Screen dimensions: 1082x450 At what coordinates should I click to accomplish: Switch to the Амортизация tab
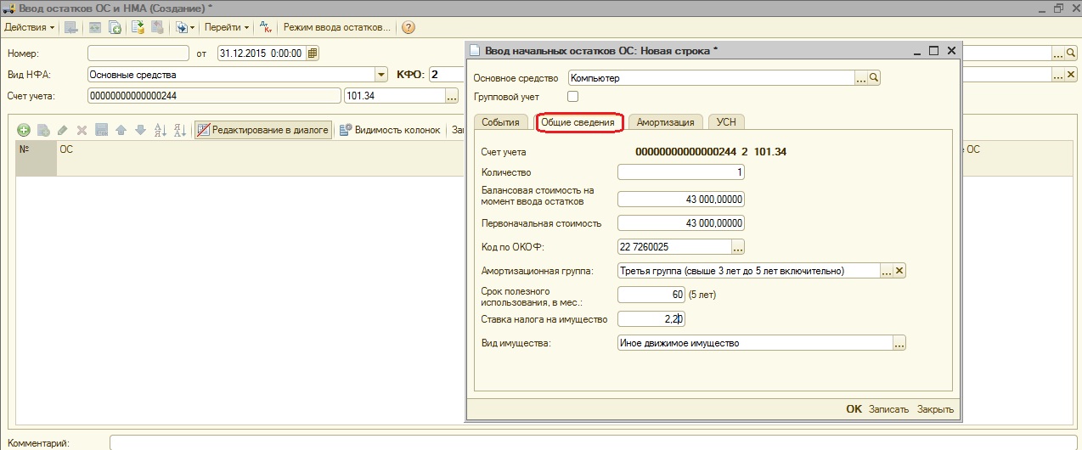[x=666, y=122]
